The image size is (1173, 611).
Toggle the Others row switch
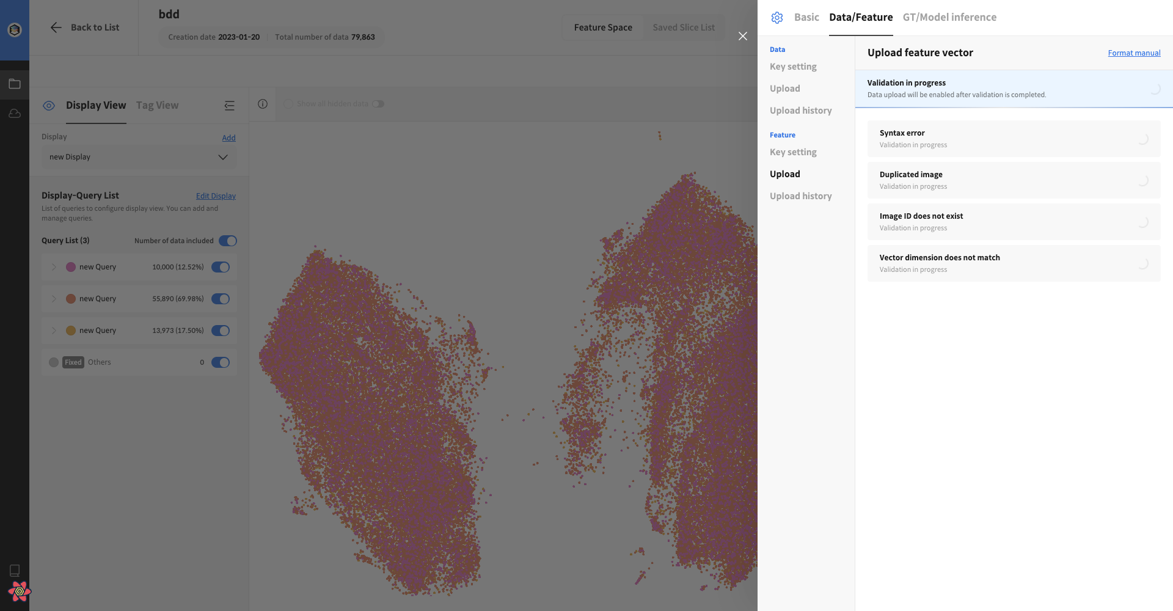(x=221, y=362)
